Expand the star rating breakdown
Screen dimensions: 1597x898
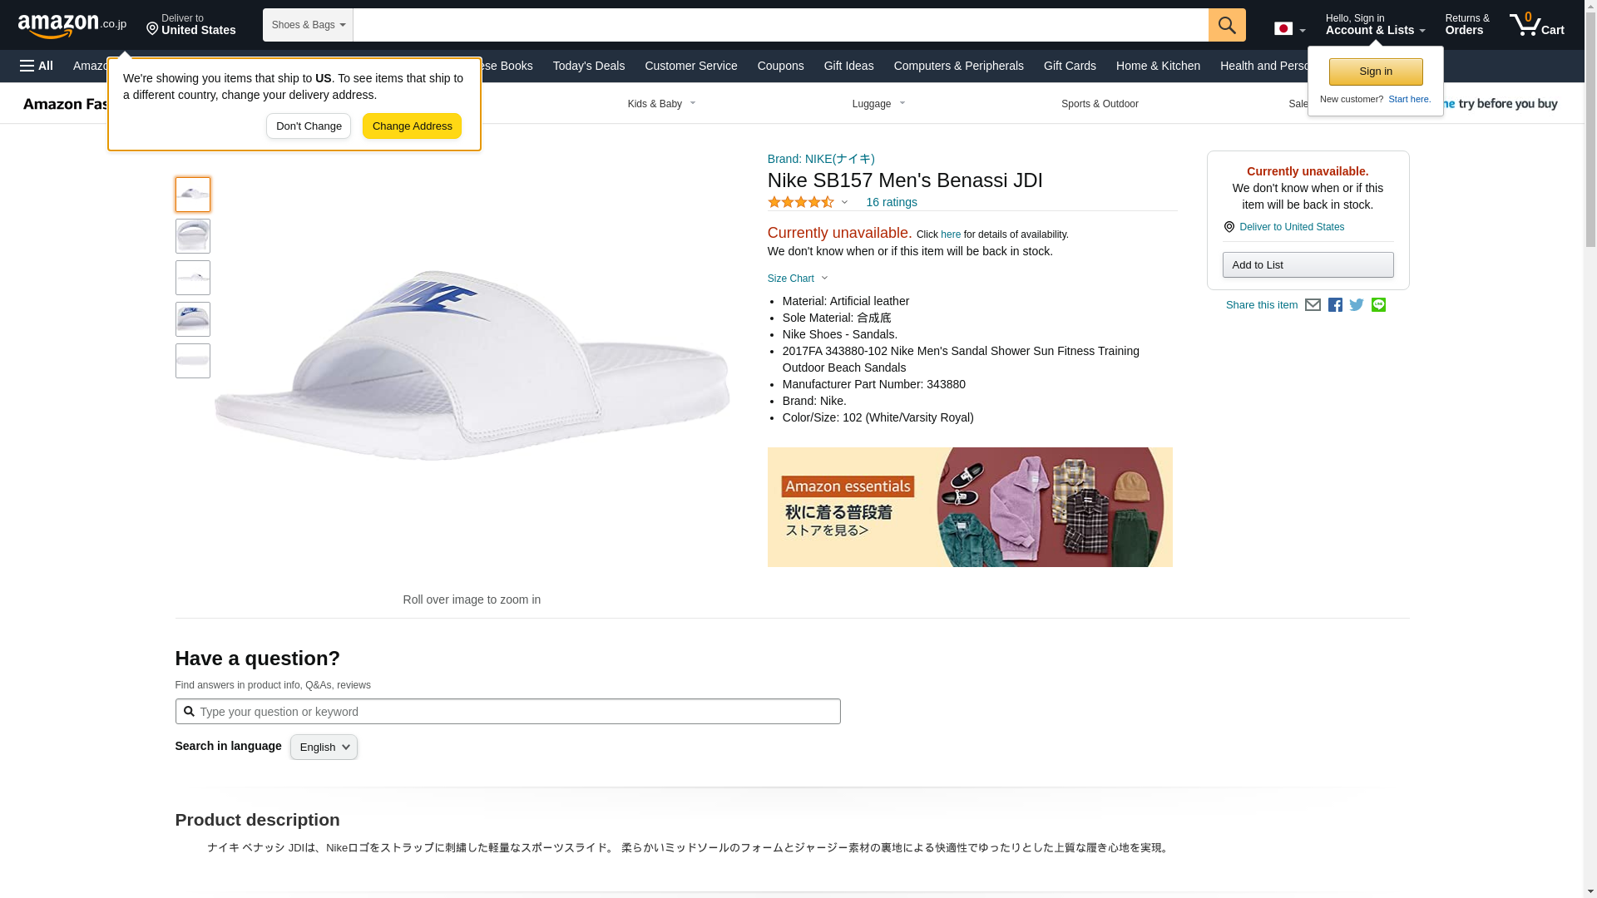click(x=808, y=202)
